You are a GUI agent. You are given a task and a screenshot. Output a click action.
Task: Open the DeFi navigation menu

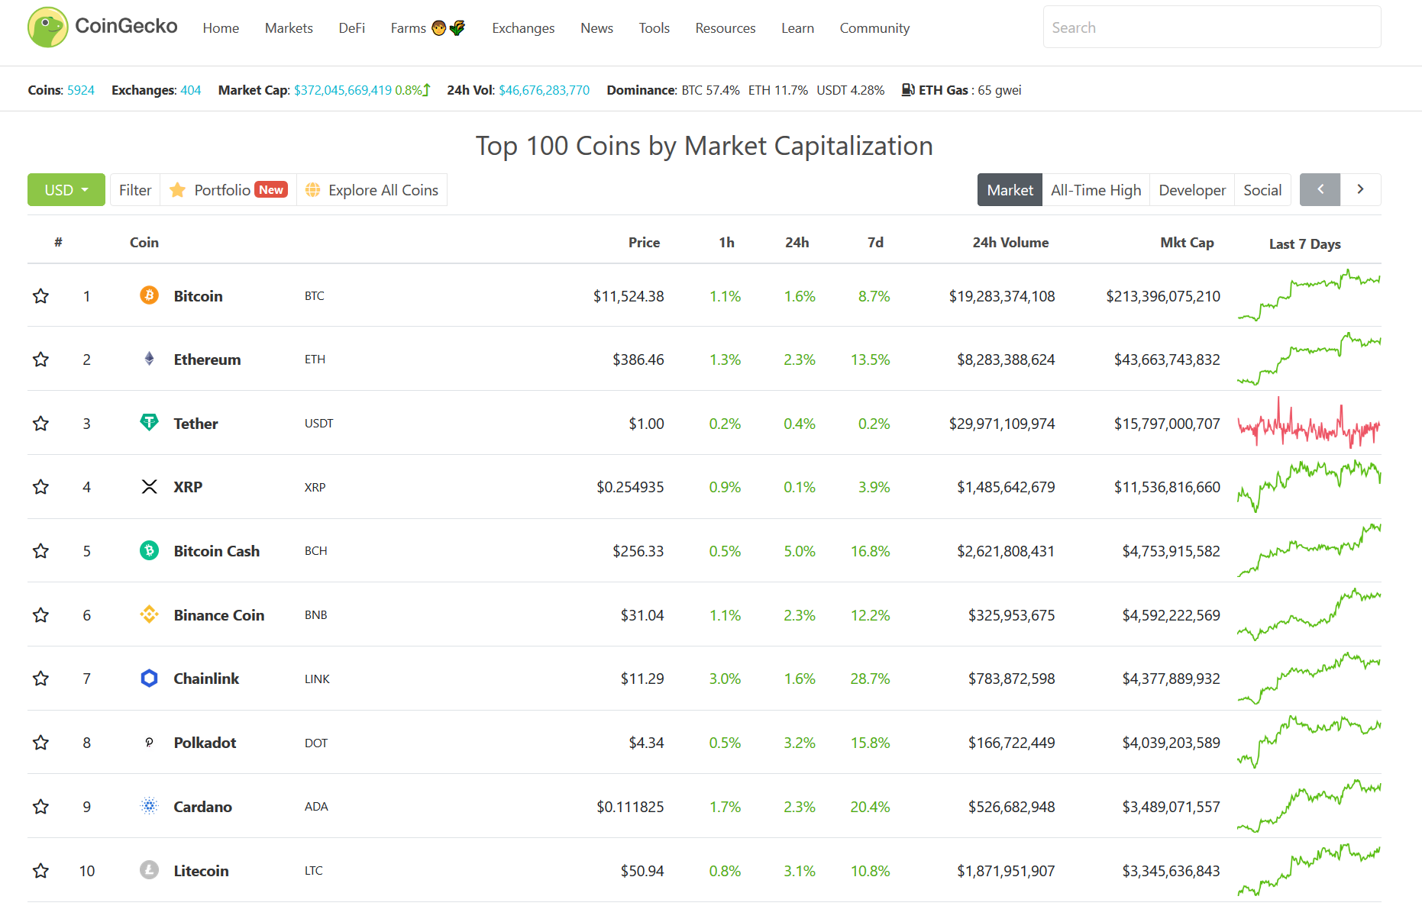pyautogui.click(x=352, y=28)
